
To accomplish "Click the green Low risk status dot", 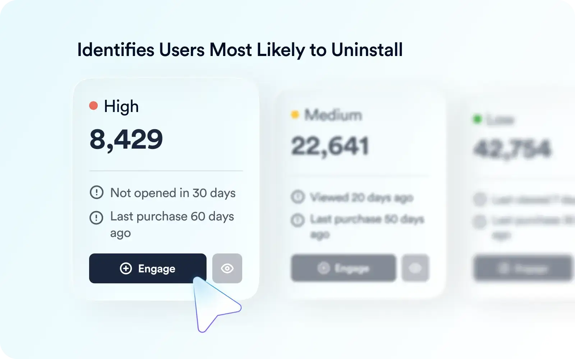I will [x=478, y=119].
